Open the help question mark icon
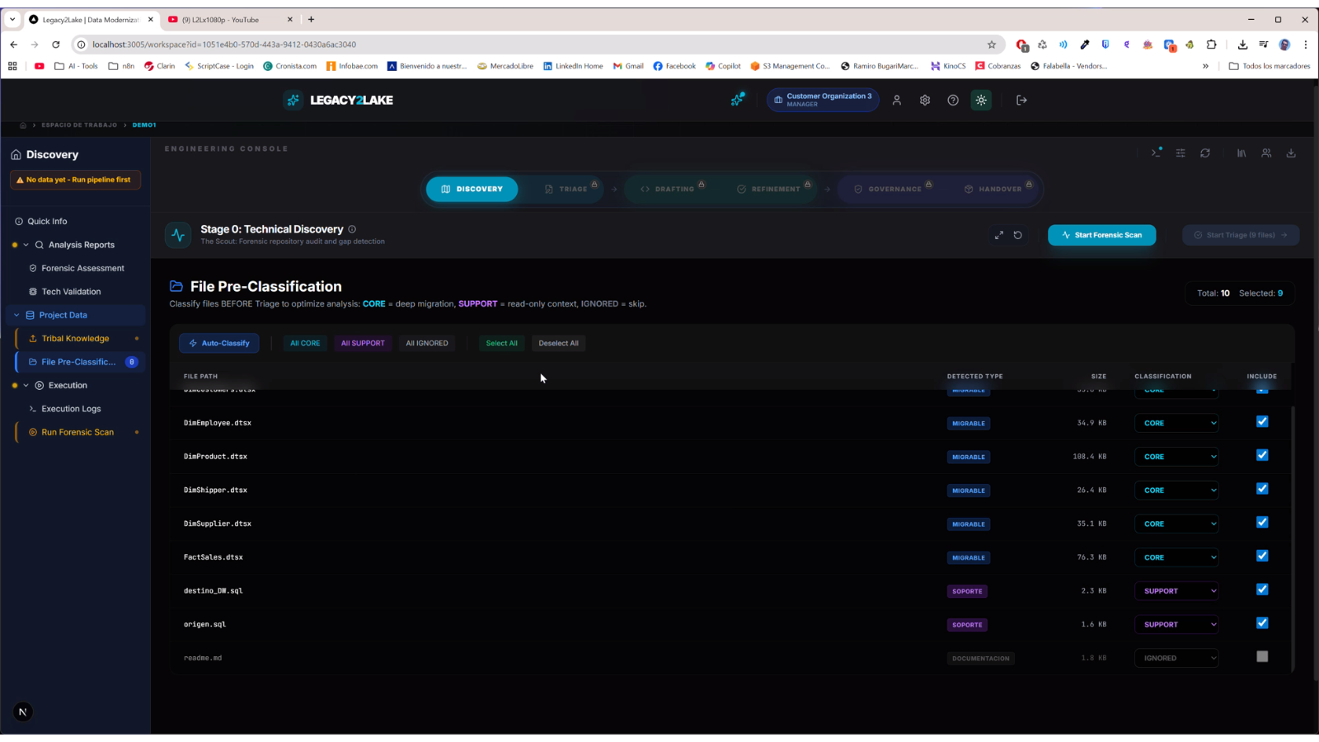Image resolution: width=1319 pixels, height=742 pixels. coord(953,100)
